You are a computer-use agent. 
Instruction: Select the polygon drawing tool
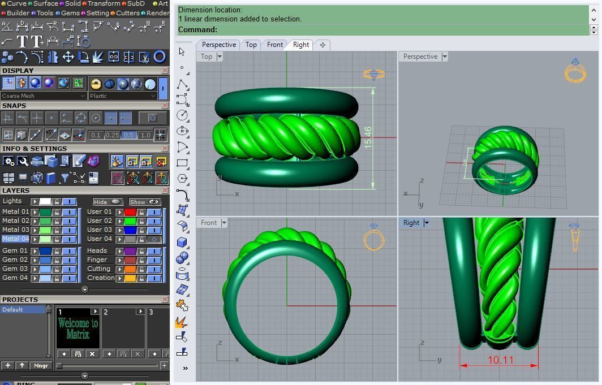[182, 178]
